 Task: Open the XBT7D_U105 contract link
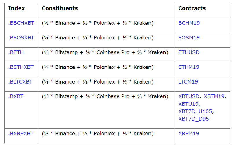196,111
